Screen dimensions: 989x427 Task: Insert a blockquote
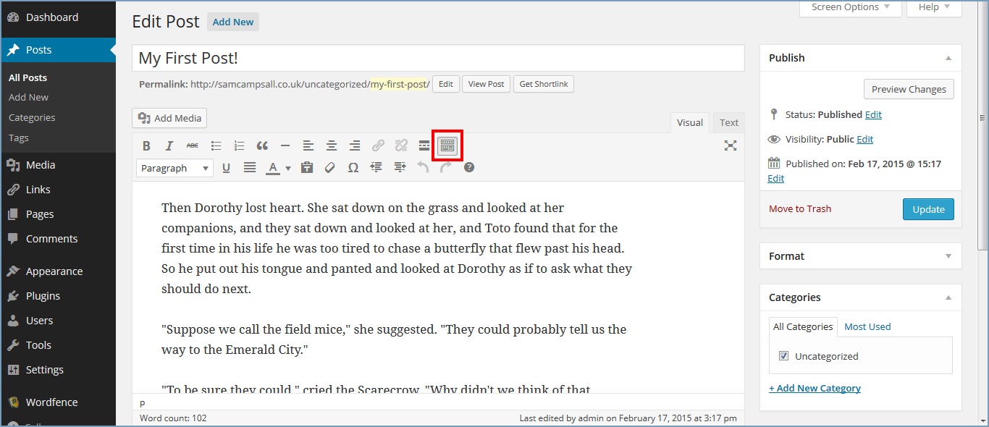[x=262, y=145]
